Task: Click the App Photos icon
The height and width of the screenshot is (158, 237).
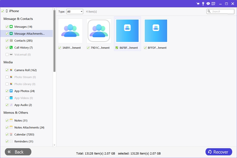Action: pyautogui.click(x=11, y=91)
